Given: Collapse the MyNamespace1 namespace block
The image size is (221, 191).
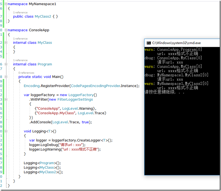Looking at the screenshot, I should click(6, 4).
